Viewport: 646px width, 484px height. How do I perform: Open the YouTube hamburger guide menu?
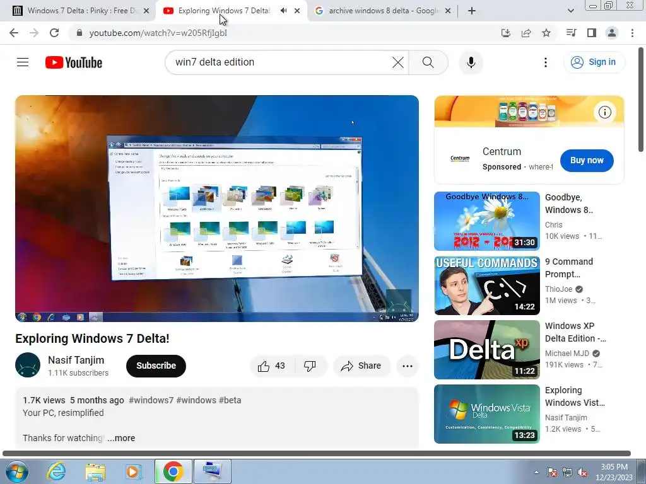click(23, 62)
